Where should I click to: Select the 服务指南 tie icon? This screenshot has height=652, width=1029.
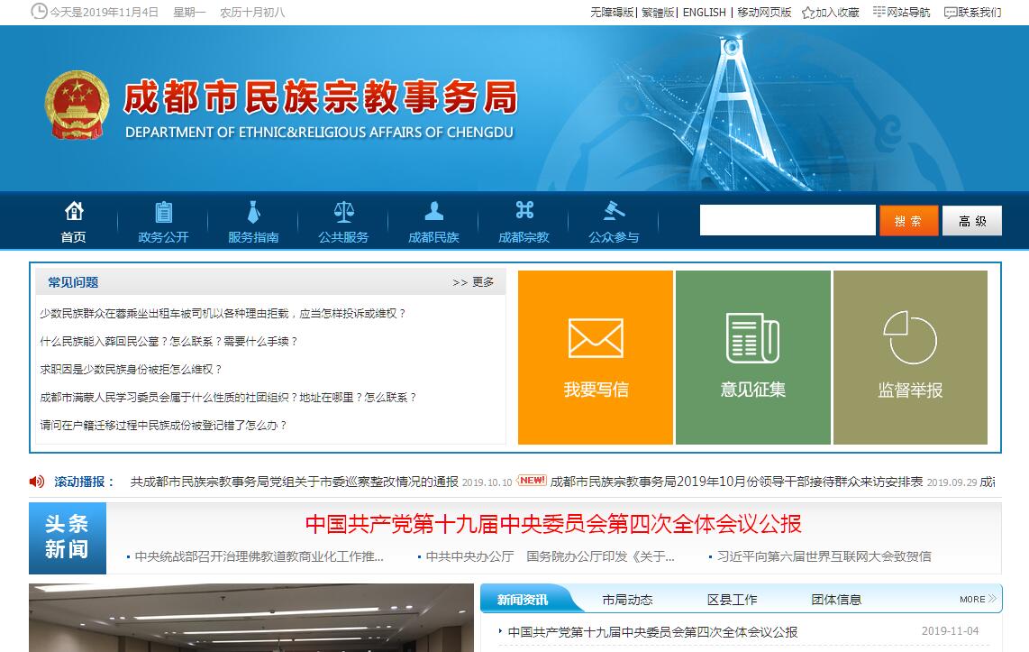pos(253,212)
